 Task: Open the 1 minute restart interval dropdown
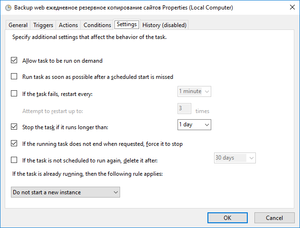click(x=194, y=91)
